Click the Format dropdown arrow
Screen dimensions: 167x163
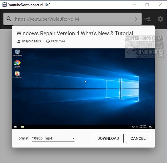tap(73, 138)
